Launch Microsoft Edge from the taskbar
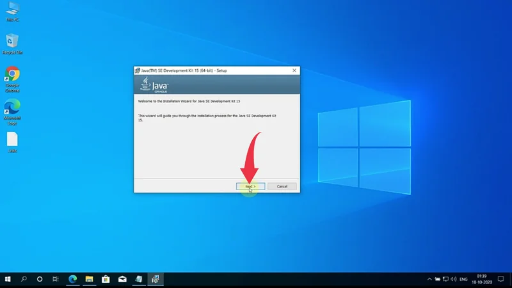This screenshot has width=512, height=288. pos(73,280)
